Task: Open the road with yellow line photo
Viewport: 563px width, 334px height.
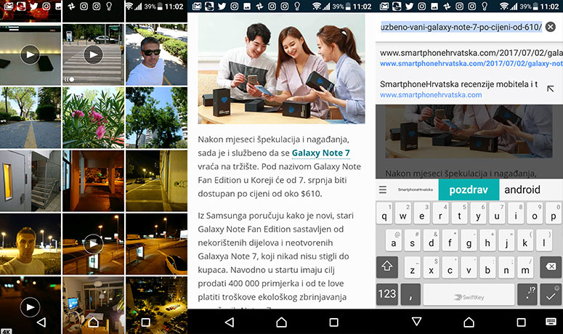Action: (31, 118)
